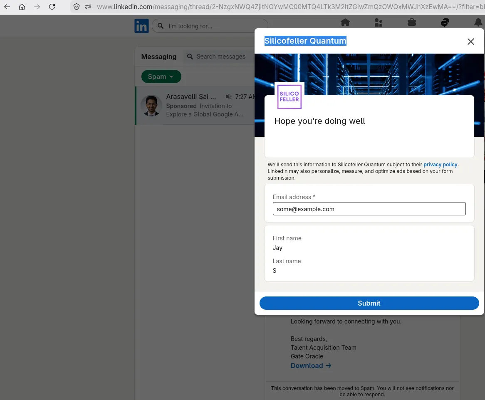Open the Arasavelli Sai sponsored conversation
485x400 pixels.
tap(195, 106)
